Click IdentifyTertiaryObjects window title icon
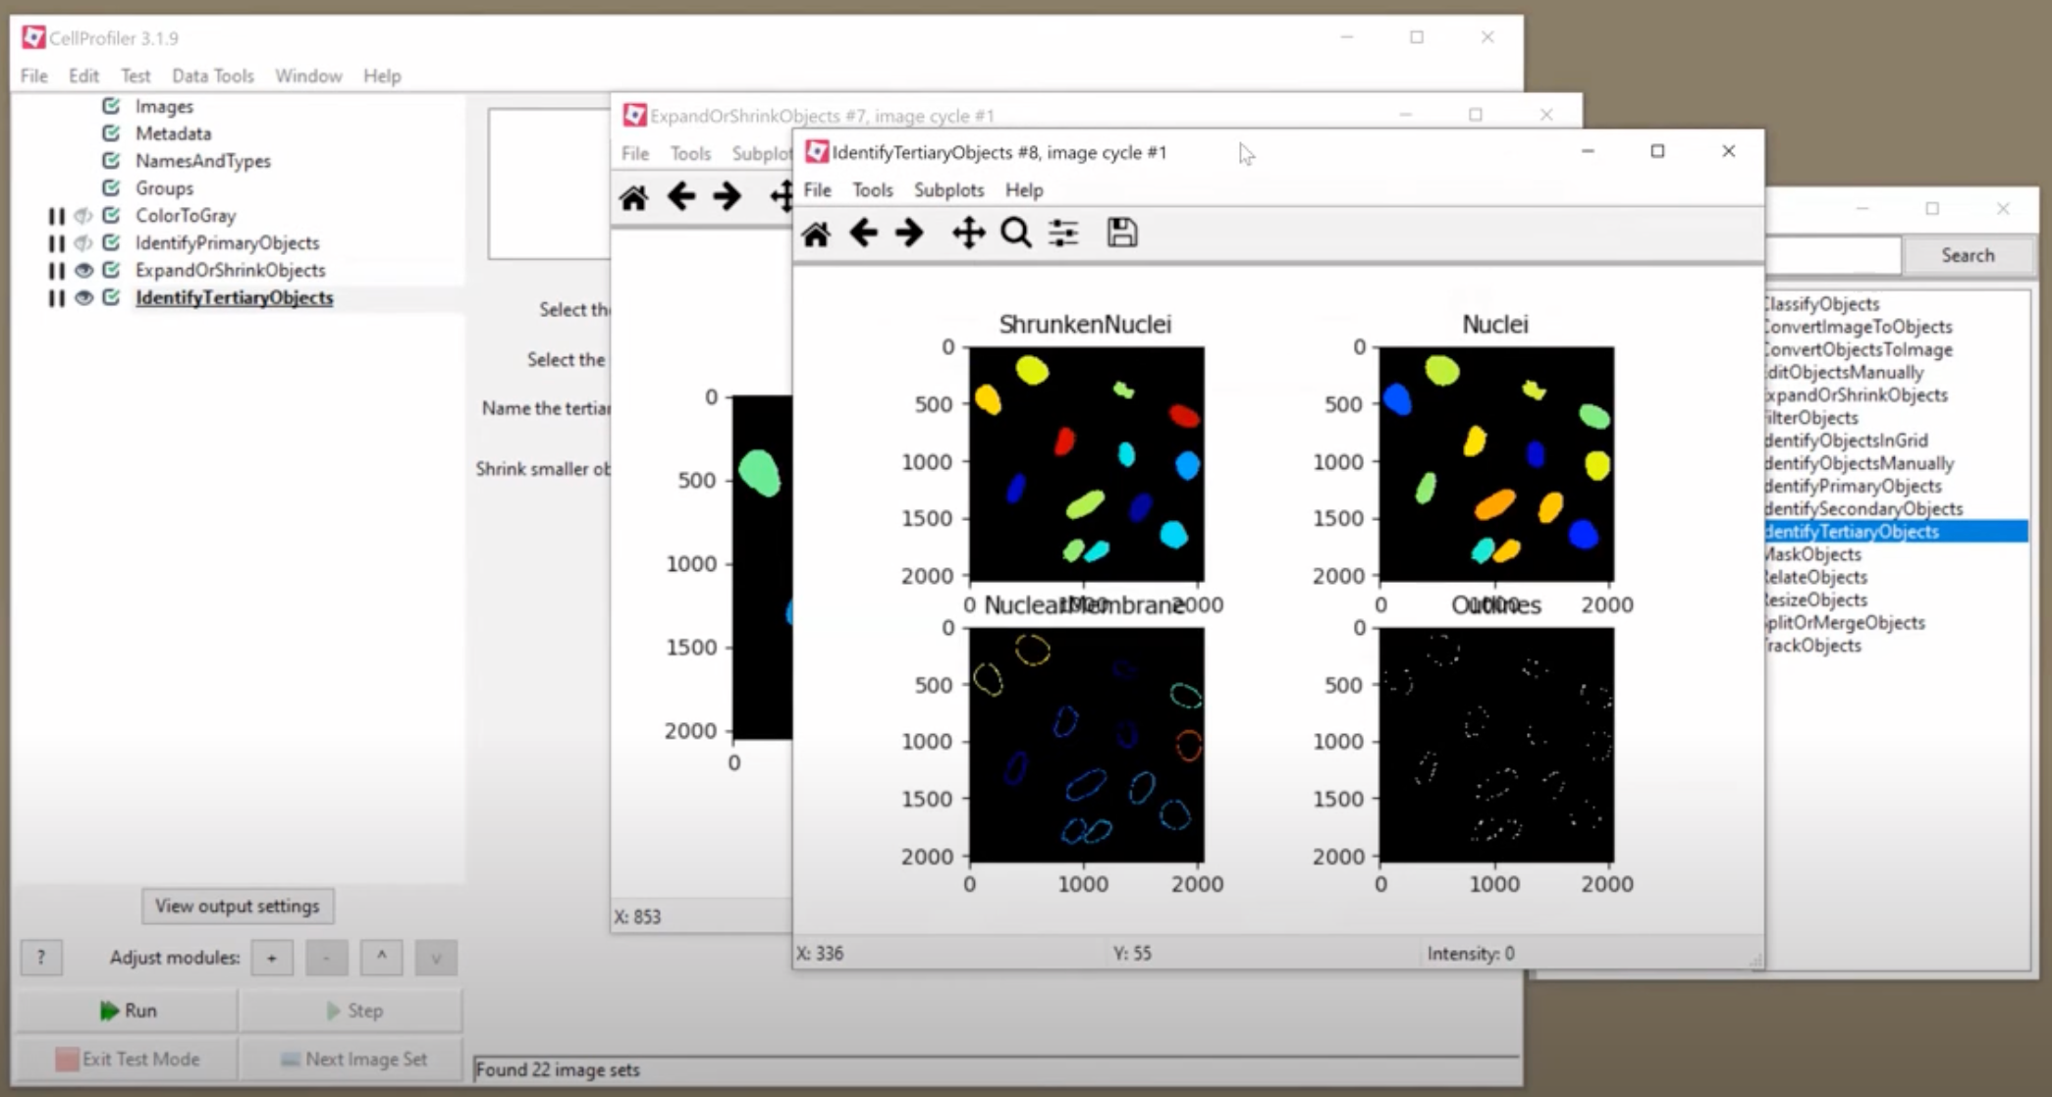Image resolution: width=2052 pixels, height=1097 pixels. 816,151
